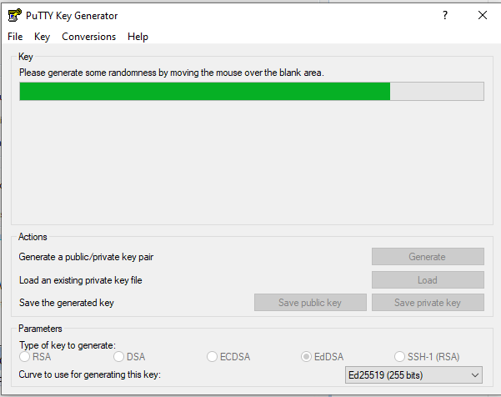Viewport: 501px width, 397px height.
Task: Open the File menu
Action: [15, 37]
